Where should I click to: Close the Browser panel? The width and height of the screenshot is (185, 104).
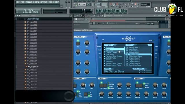click(x=71, y=16)
